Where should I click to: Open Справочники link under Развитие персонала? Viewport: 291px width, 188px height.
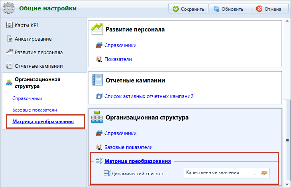coord(120,45)
